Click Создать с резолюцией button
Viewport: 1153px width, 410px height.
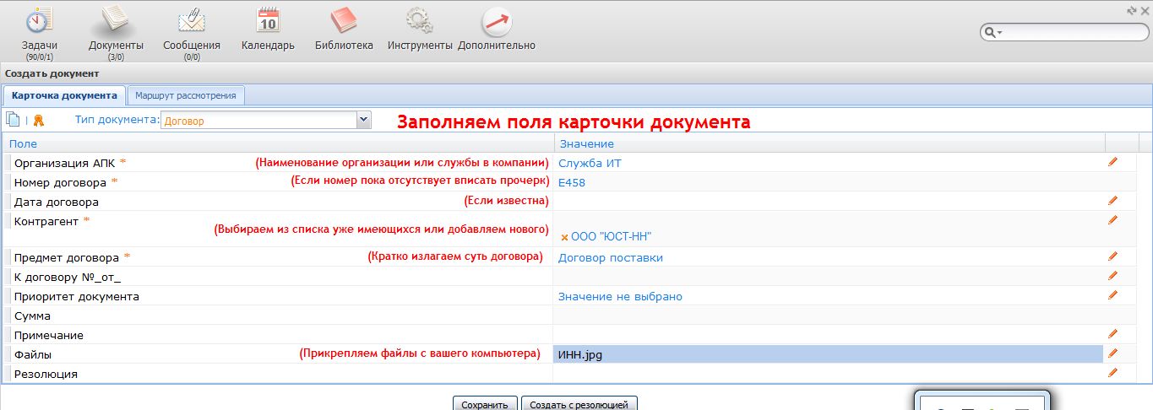point(579,404)
